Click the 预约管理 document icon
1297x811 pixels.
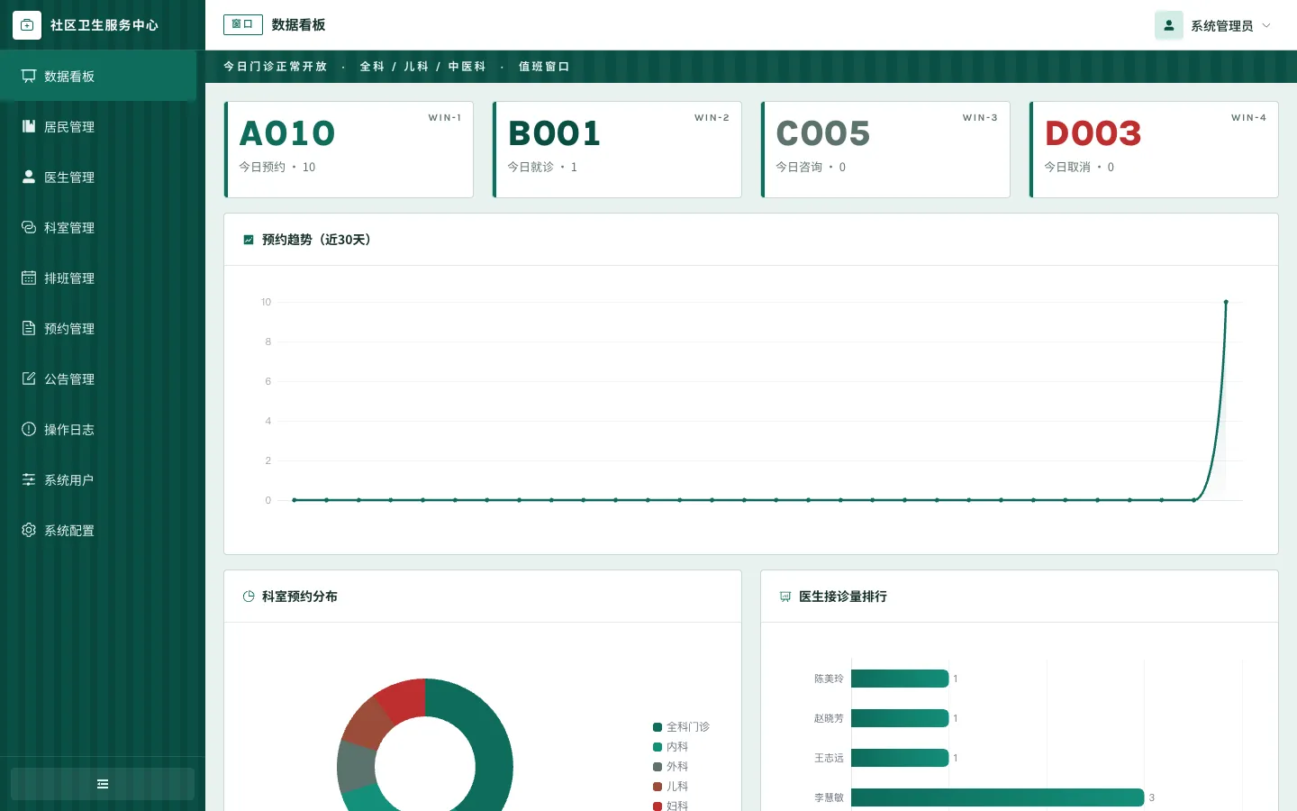tap(29, 328)
